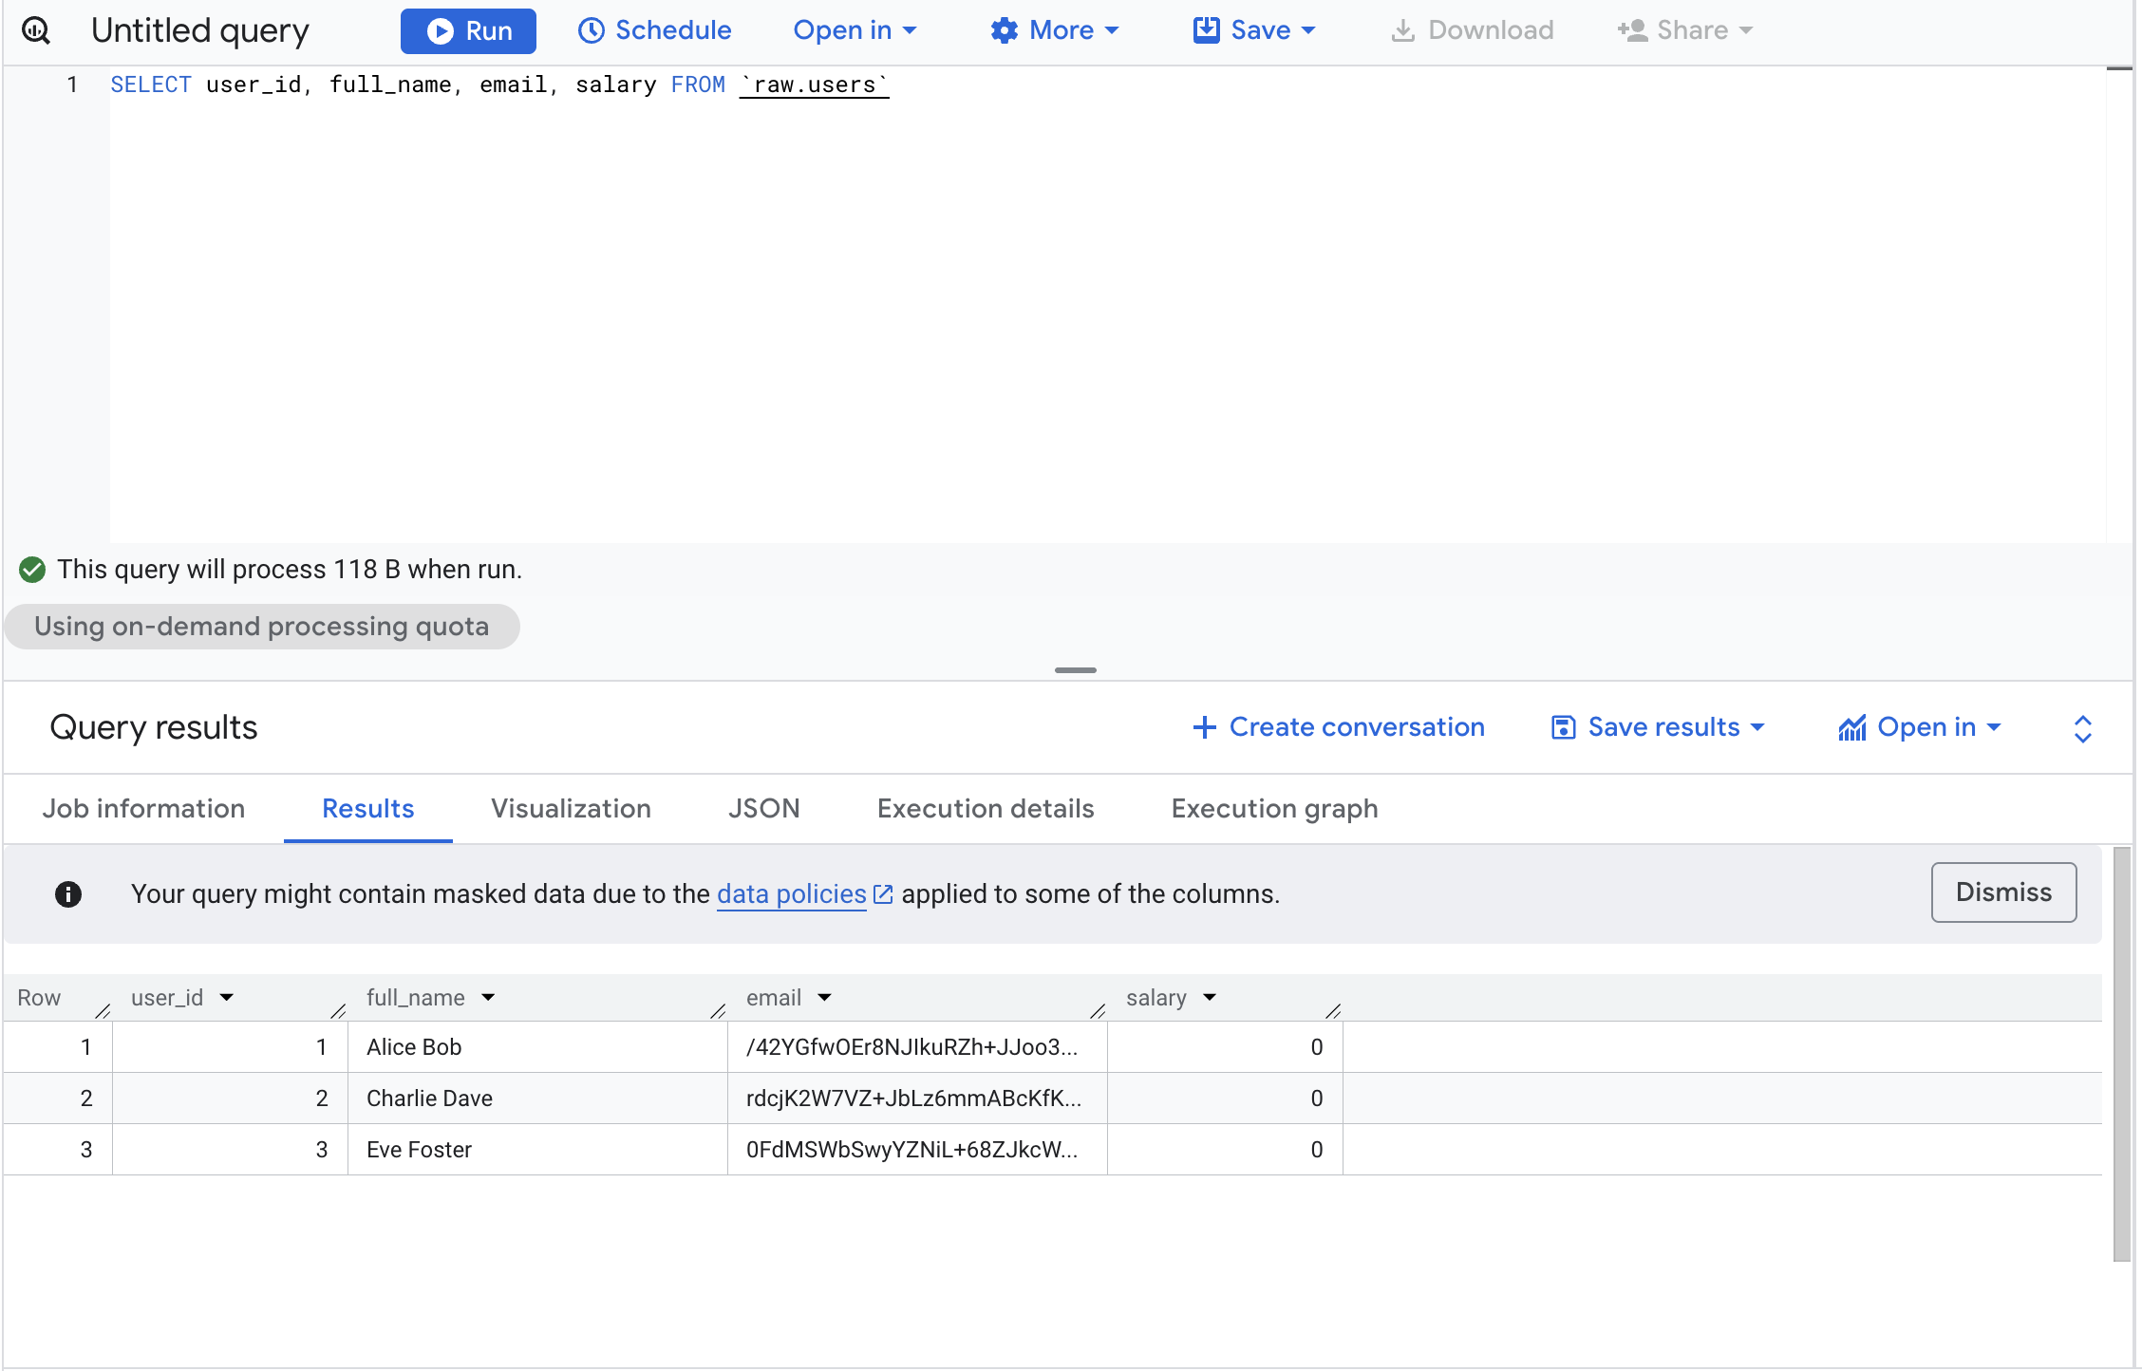Open the data policies link
This screenshot has width=2142, height=1371.
(x=792, y=894)
